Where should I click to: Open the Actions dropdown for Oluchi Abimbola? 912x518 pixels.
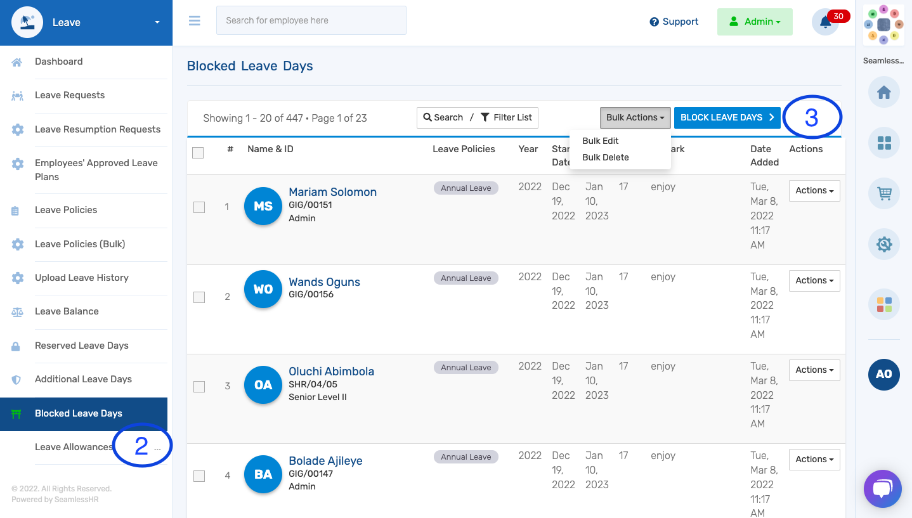tap(814, 370)
